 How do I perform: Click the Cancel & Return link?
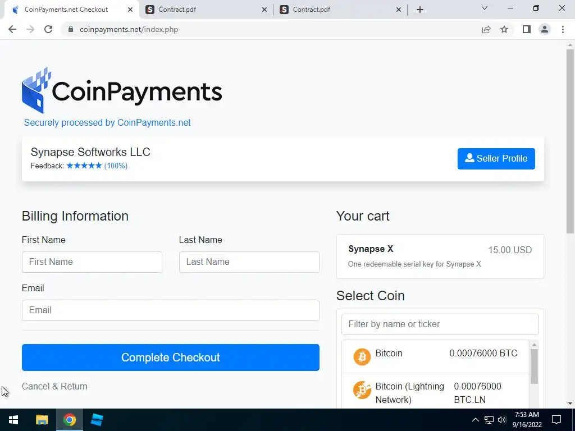click(x=54, y=386)
